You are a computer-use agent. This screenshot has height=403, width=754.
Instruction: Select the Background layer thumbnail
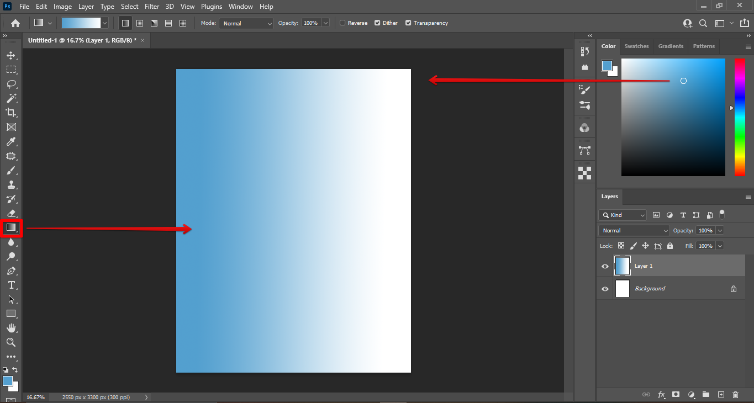(623, 289)
